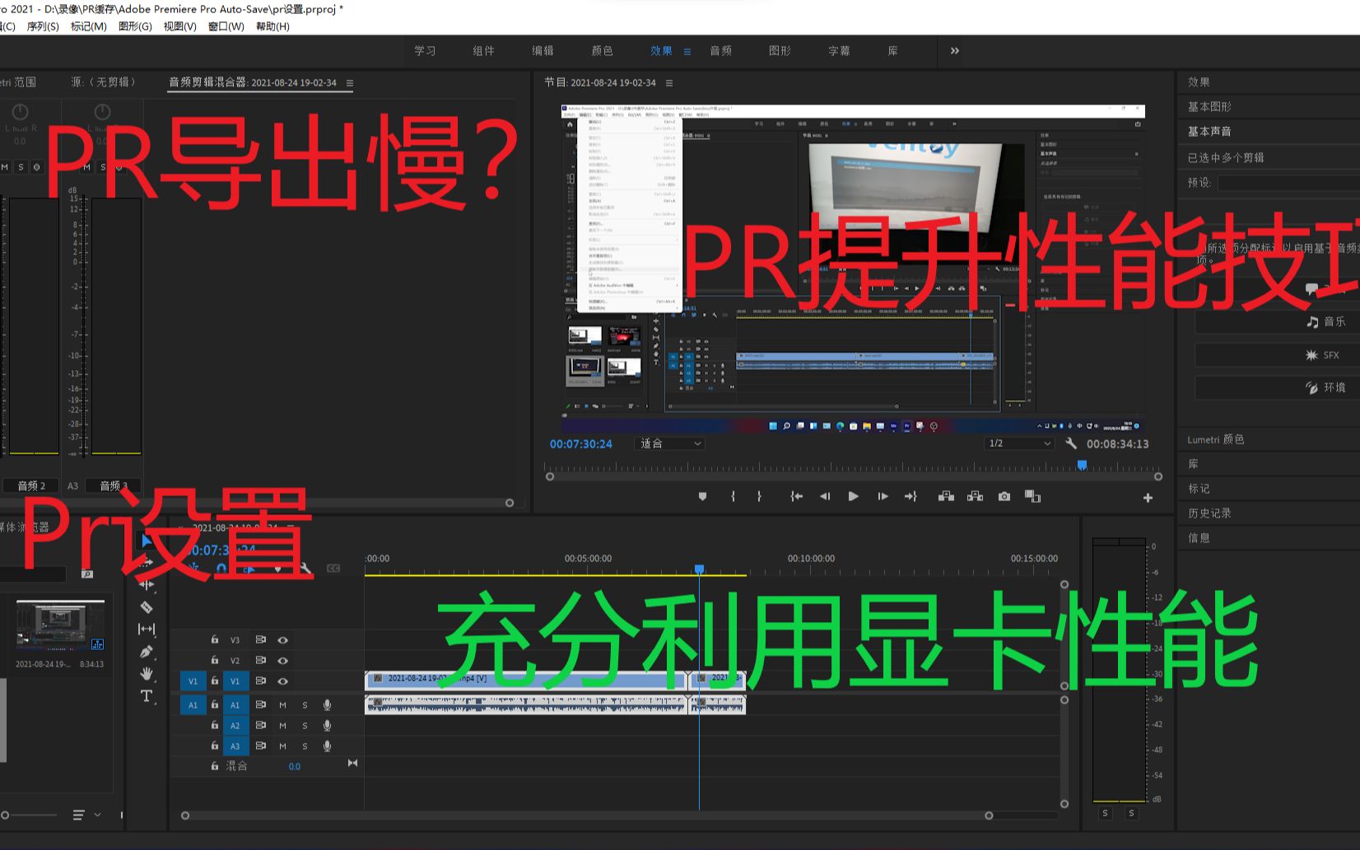Switch to the 编辑 workspace

tap(543, 51)
